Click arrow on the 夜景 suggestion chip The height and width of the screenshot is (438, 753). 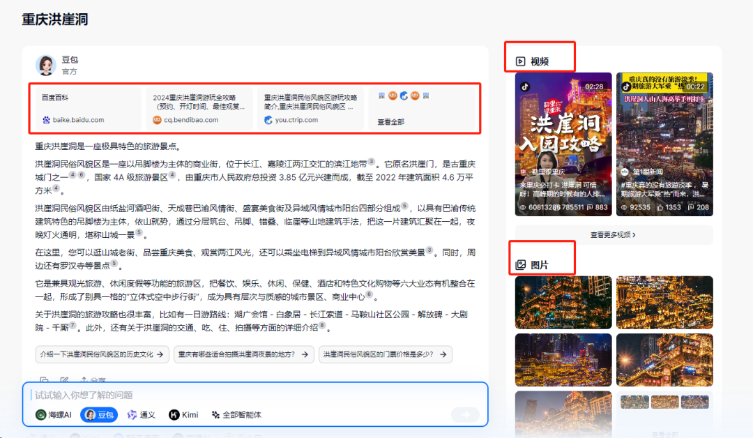click(x=305, y=354)
